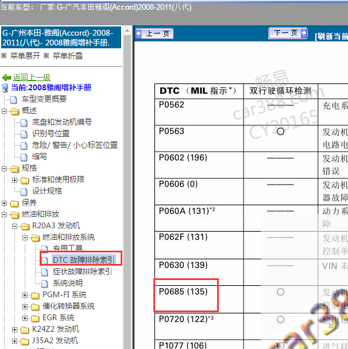
Task: Click the PGM-FI 系统 folder icon
Action: click(x=35, y=296)
